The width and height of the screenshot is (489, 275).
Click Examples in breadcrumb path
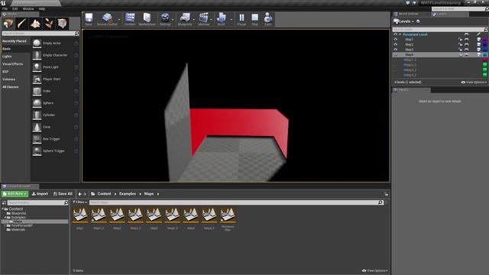(x=128, y=194)
